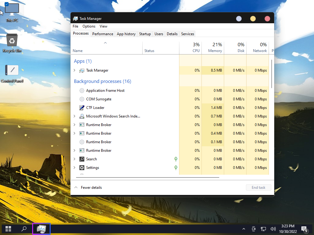
Task: Switch to the Startup tab
Action: pos(145,34)
